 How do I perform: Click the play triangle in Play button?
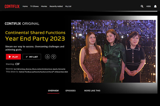coord(10,57)
